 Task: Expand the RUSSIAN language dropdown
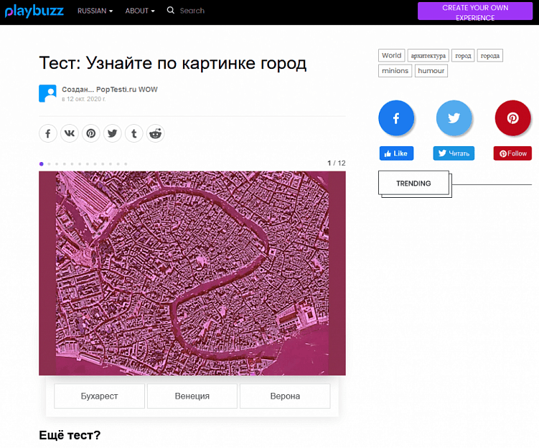[x=95, y=11]
